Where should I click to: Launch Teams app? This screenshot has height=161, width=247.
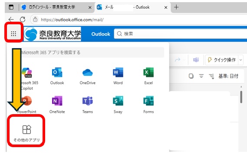click(88, 105)
